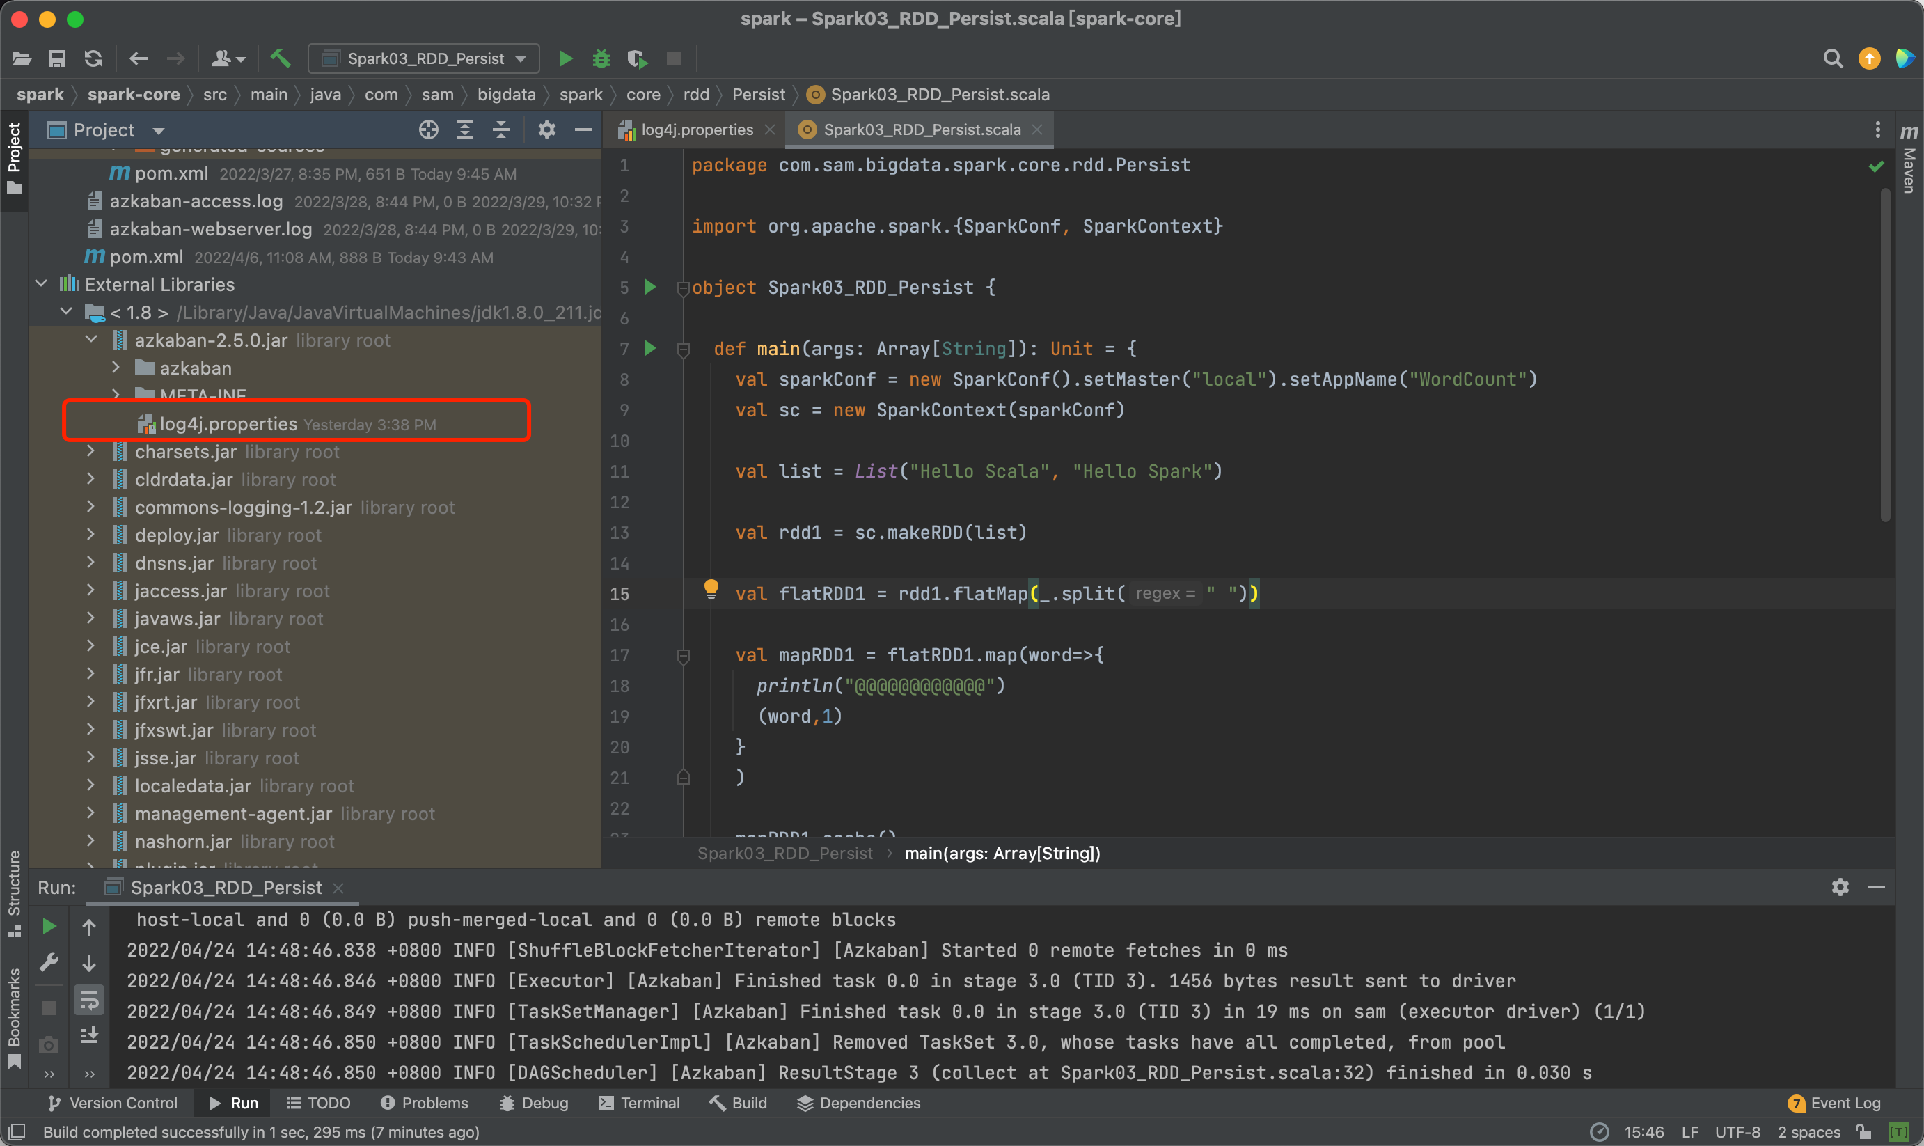Click run gutter icon beside def main
Image resolution: width=1924 pixels, height=1146 pixels.
(x=650, y=348)
